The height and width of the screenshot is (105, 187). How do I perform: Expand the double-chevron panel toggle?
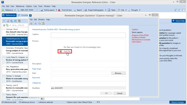point(4,21)
